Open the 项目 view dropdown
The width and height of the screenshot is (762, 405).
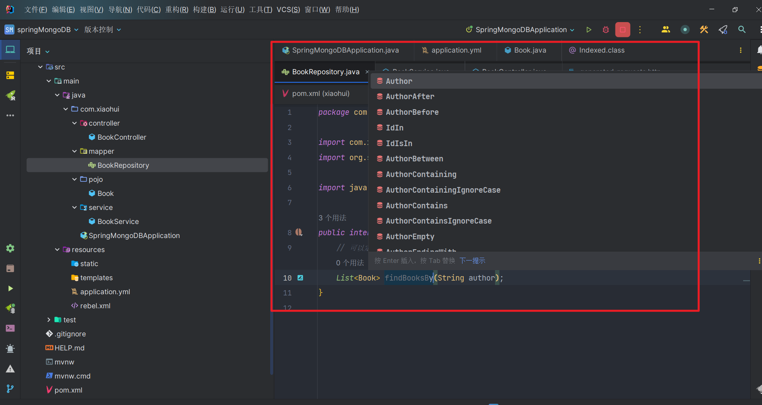coord(38,51)
